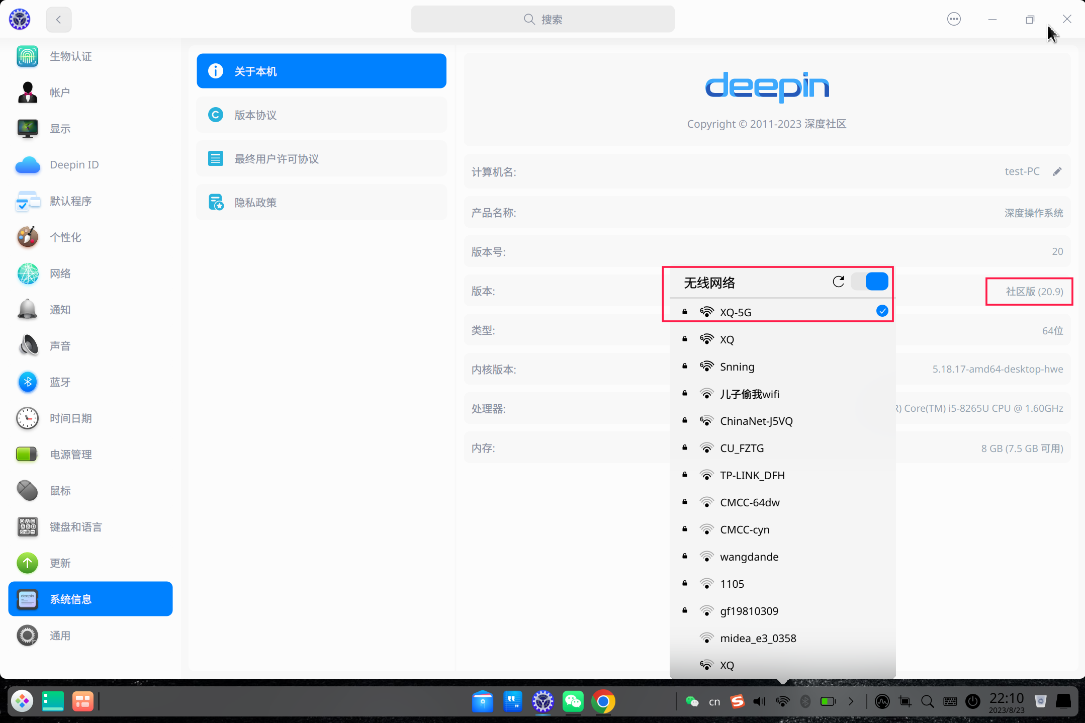
Task: Refresh the wireless network list
Action: tap(838, 282)
